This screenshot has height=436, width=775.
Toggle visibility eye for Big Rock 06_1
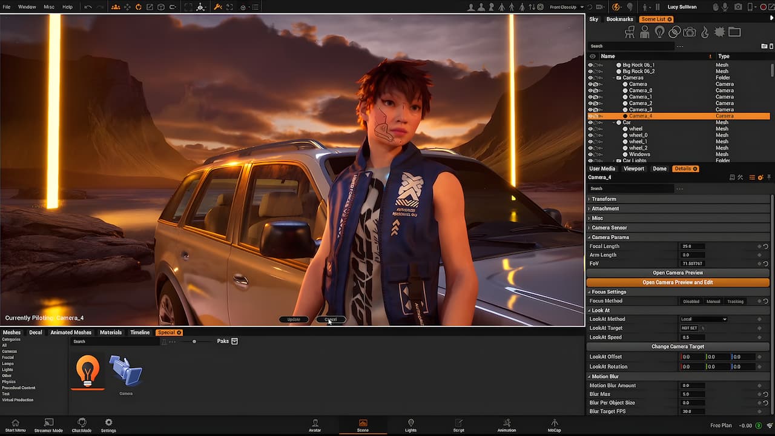click(590, 65)
